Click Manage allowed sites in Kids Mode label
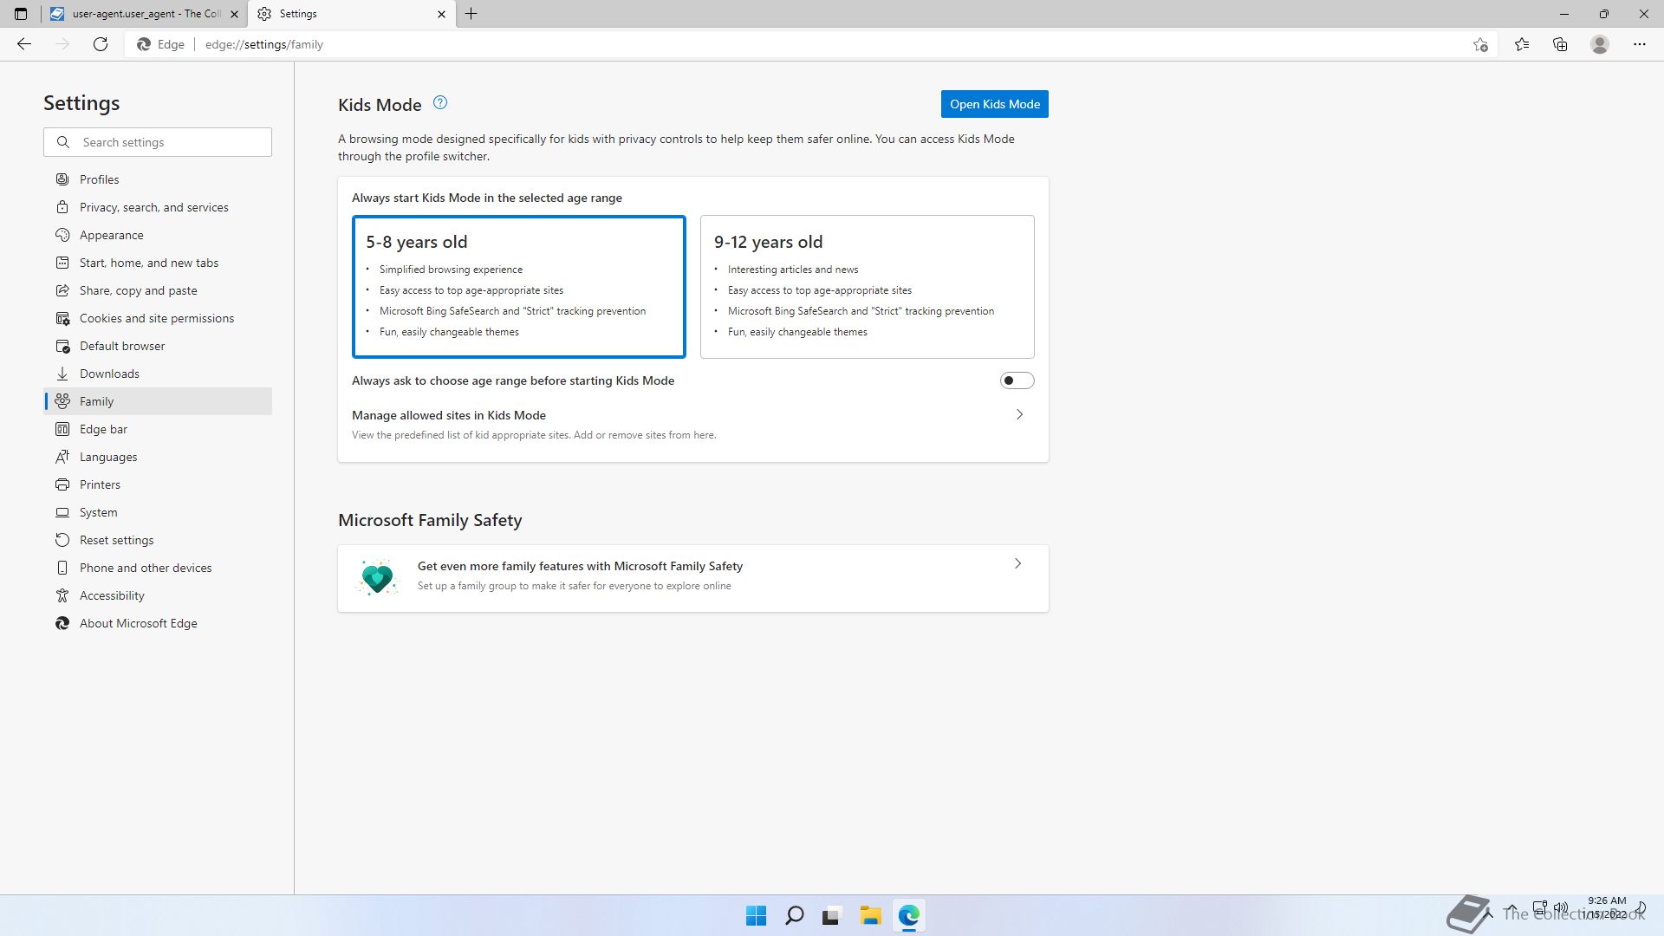 [x=449, y=415]
